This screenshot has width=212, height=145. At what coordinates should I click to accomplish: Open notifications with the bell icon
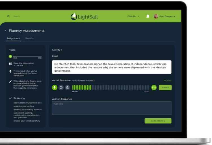coord(148,16)
